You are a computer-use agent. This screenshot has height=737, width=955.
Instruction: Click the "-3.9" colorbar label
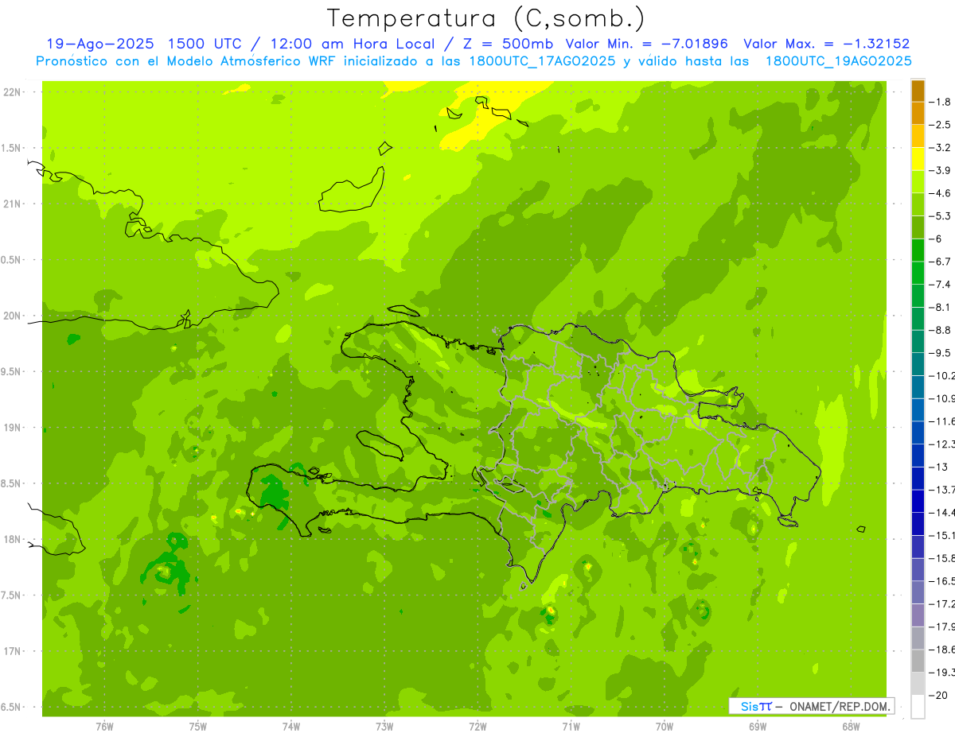click(x=940, y=170)
